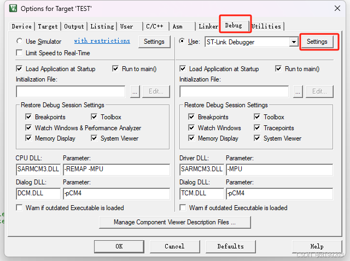Screen dimensions: 350x261
Task: Select the Use Simulator radio button
Action: pos(20,41)
